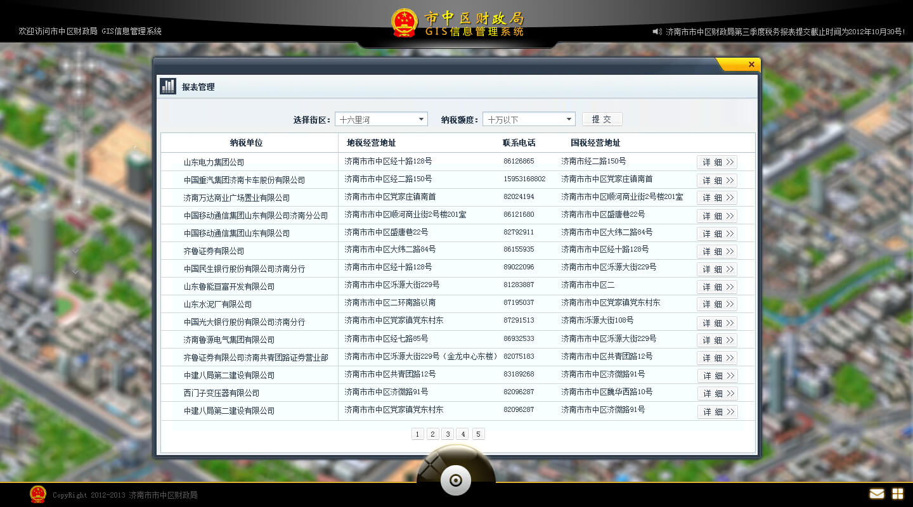913x507 pixels.
Task: Click the national emblem logo in header
Action: [405, 23]
